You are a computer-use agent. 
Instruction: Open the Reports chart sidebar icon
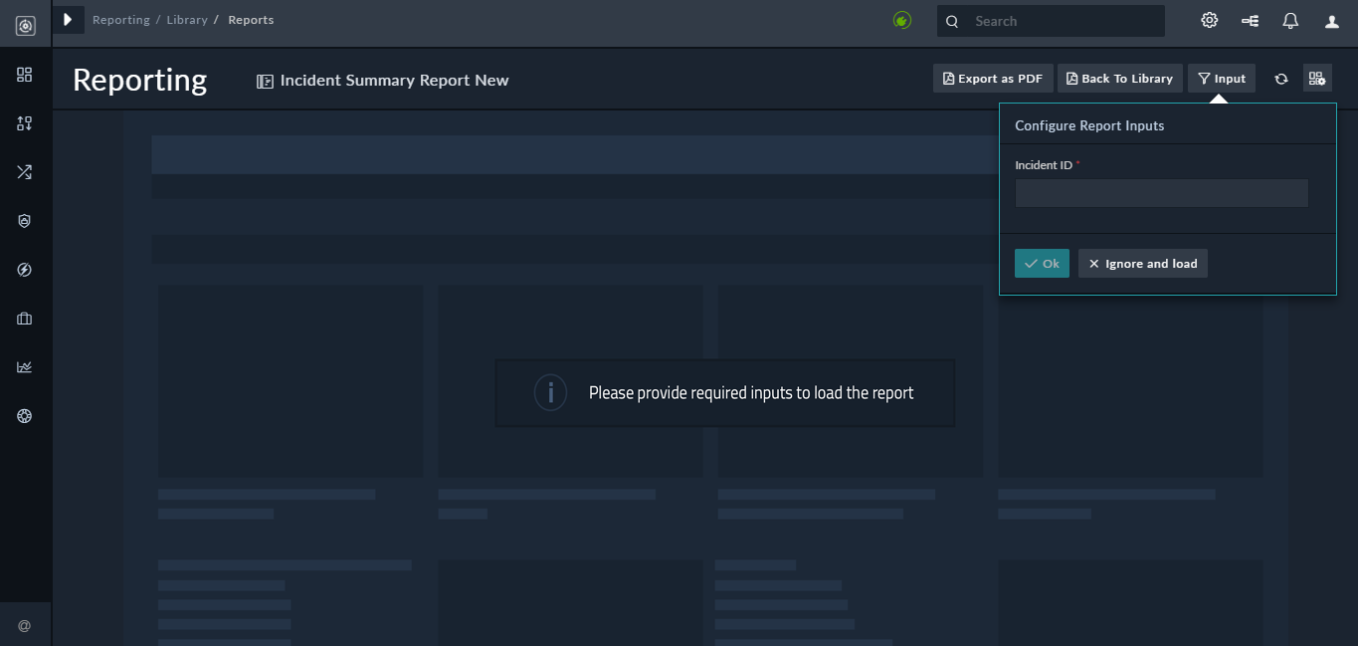click(x=25, y=367)
